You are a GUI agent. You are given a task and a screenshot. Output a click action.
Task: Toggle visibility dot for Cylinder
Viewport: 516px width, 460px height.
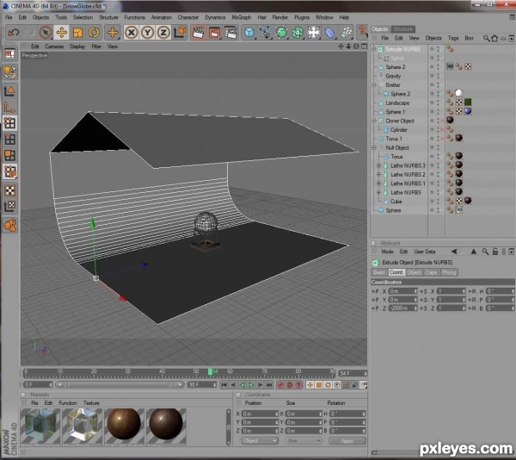point(438,129)
